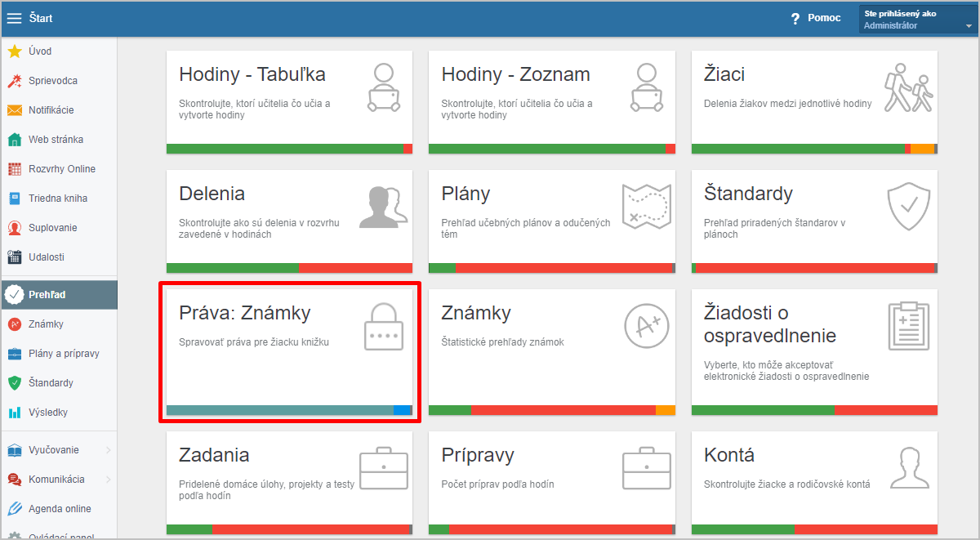
Task: Click the padlock icon on Práva: Známky card
Action: [x=384, y=327]
